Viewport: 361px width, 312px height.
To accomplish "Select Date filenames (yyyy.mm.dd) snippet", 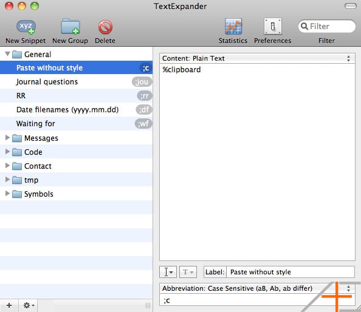I will pyautogui.click(x=76, y=110).
